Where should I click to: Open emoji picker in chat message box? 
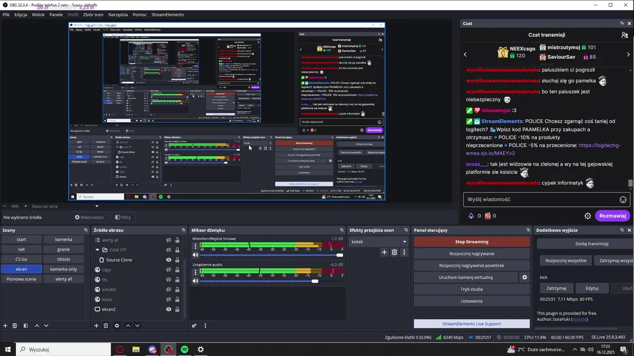(x=623, y=200)
